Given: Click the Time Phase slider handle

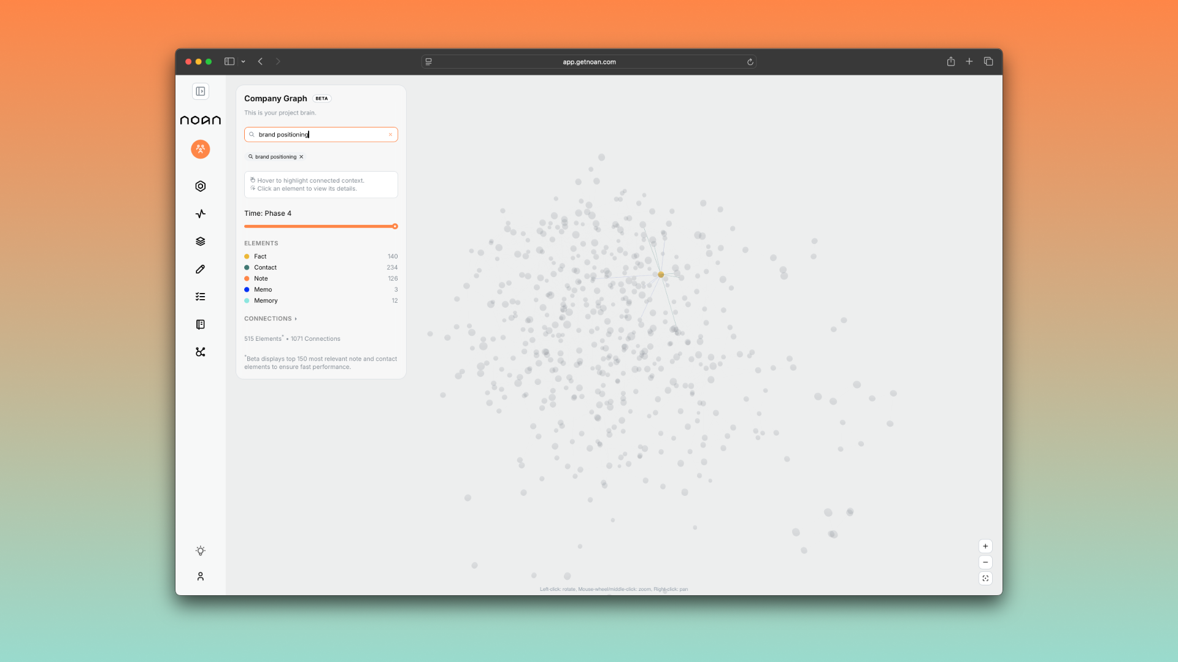Looking at the screenshot, I should click(395, 227).
